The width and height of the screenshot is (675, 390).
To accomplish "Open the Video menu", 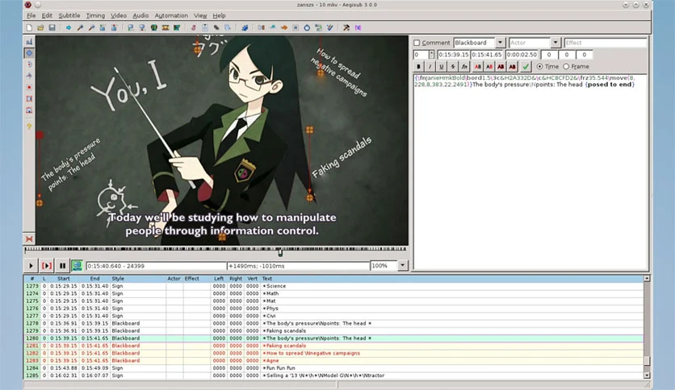I will (119, 15).
